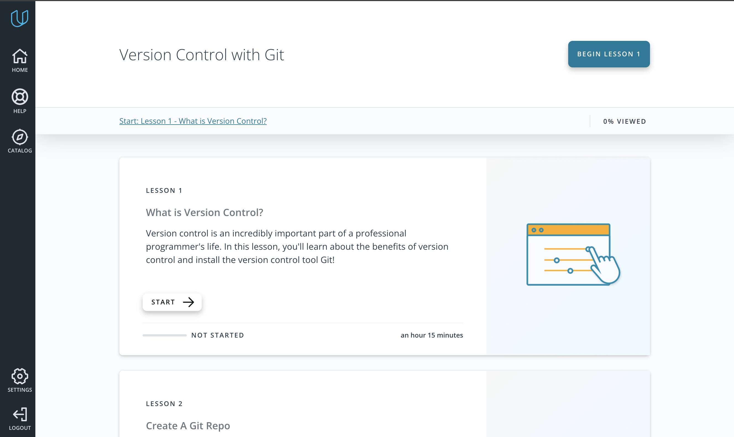
Task: Open the Help section
Action: coord(19,101)
